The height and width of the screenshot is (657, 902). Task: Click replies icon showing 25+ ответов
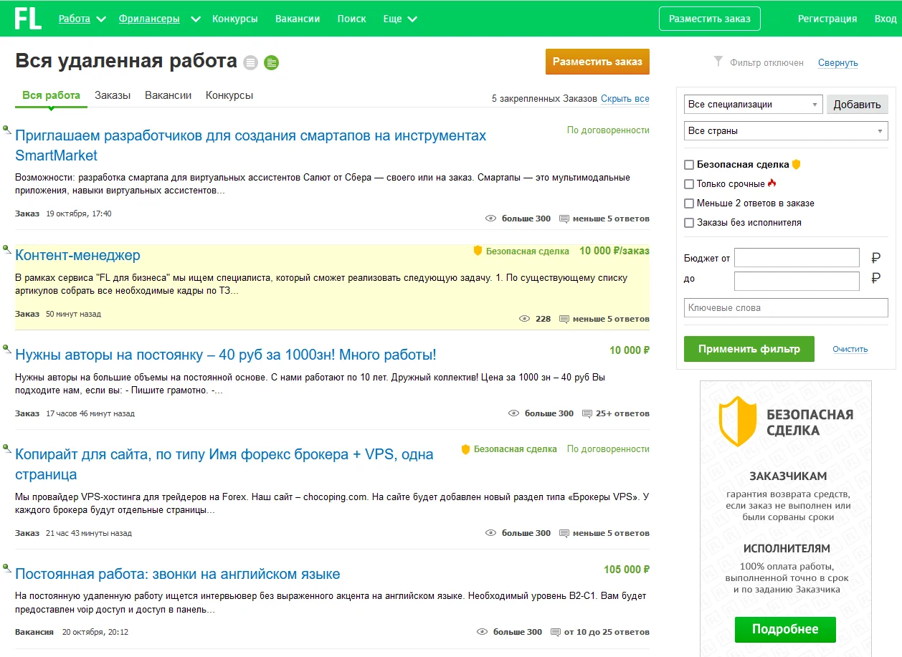587,413
